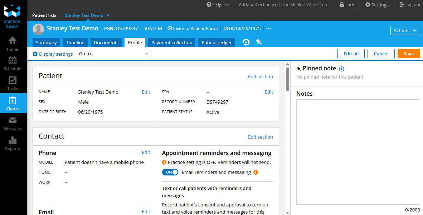Click the Cancel button
Screen dimensions: 423x215
381,54
